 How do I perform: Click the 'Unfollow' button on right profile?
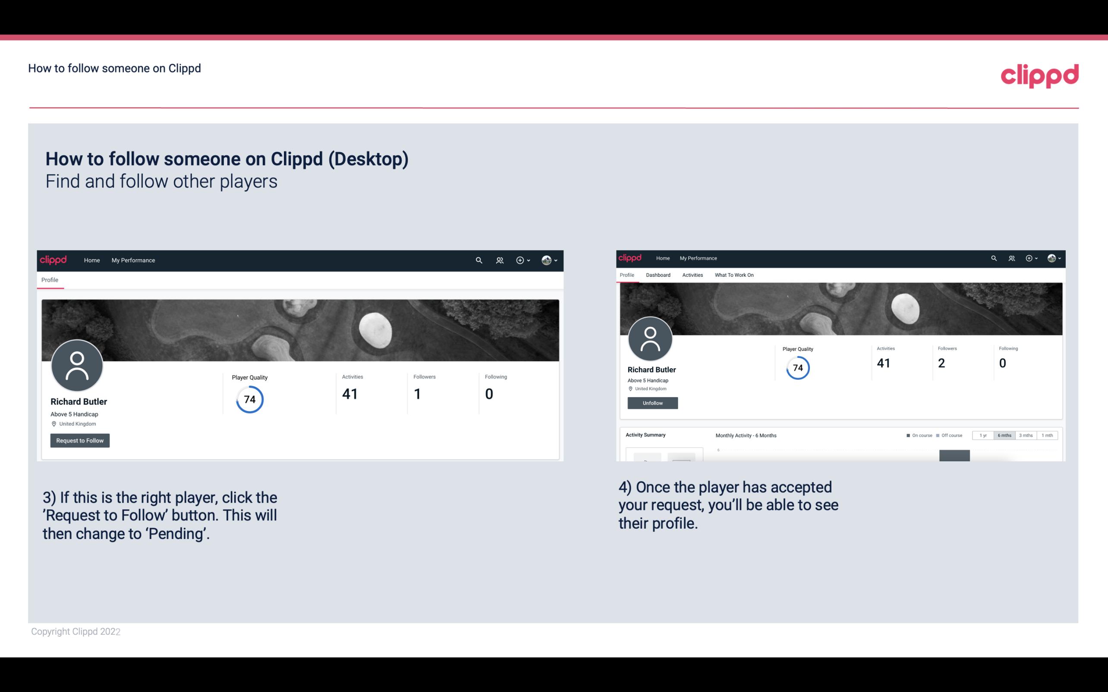point(652,403)
